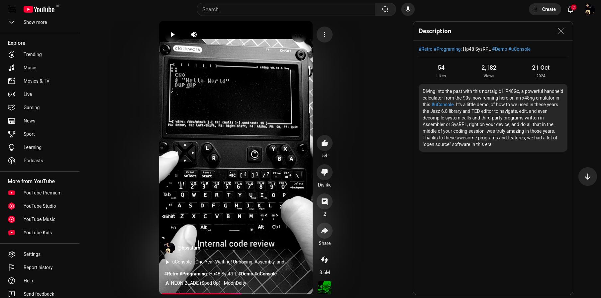Open Help
Screen dimensions: 601x298
pos(40,281)
